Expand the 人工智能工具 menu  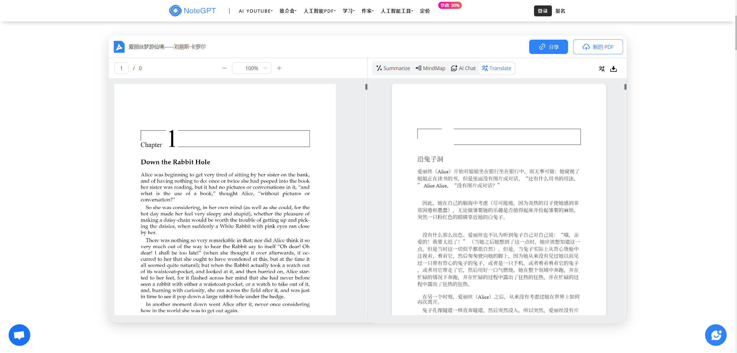coord(397,11)
